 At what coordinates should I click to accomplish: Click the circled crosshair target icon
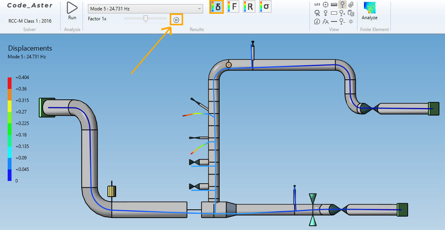click(326, 5)
